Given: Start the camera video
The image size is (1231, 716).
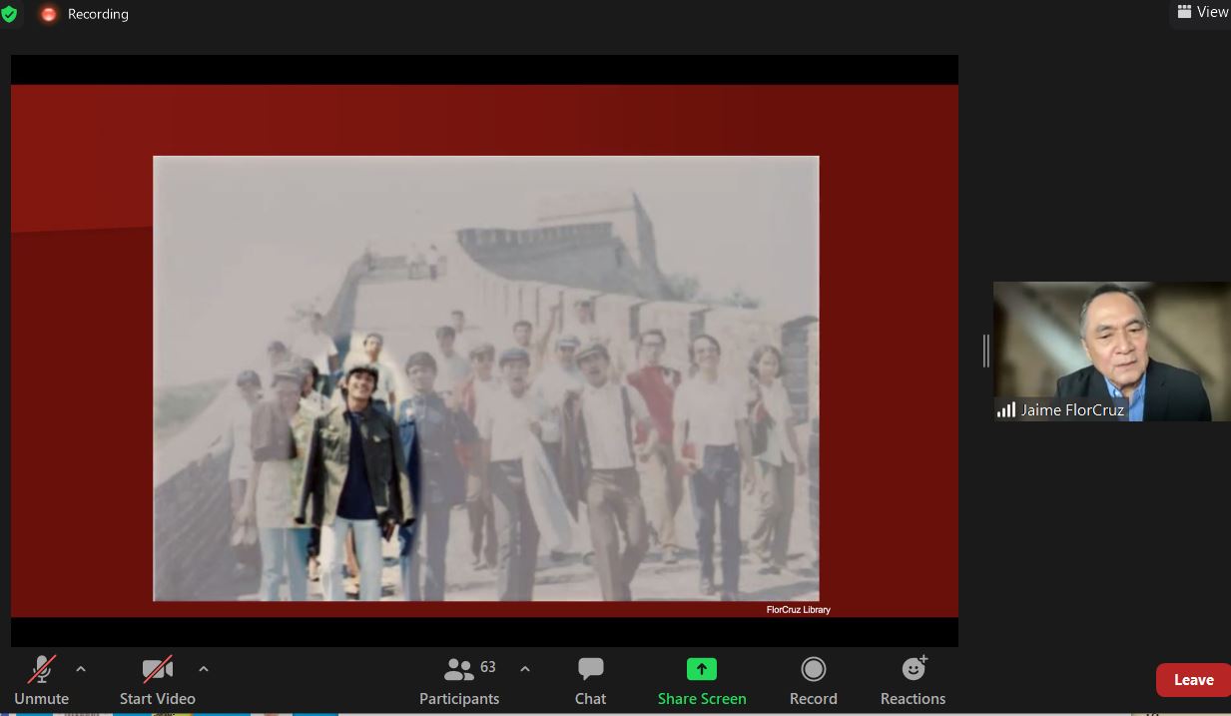Looking at the screenshot, I should coord(158,682).
